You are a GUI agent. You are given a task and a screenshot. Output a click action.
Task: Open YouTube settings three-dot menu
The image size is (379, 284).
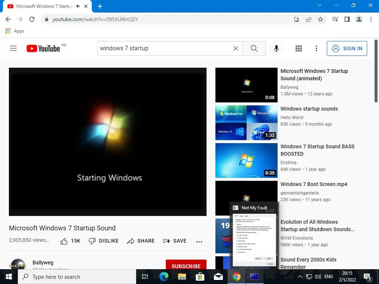click(x=316, y=48)
